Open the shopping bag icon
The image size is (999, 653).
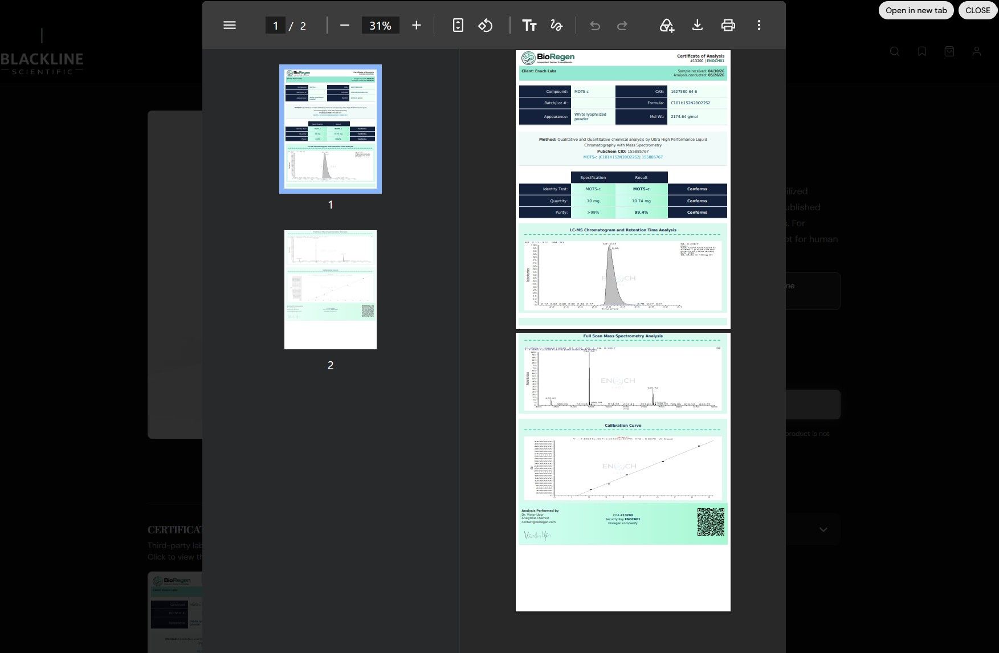949,51
